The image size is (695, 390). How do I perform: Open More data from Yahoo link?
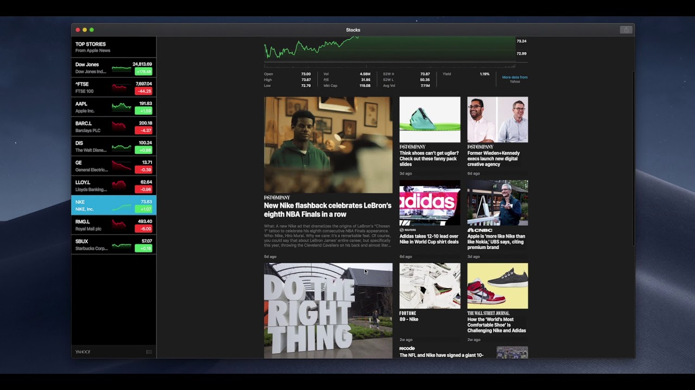[514, 79]
